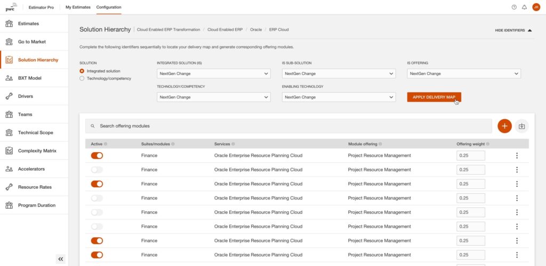This screenshot has width=546, height=266.
Task: Open the Enabling Technology dropdown
Action: coord(339,97)
